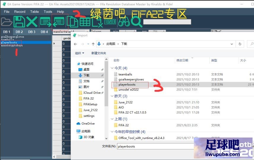
Task: Select Juve_2122 folder dated 2021/10/1 21:10
Action: click(126, 102)
